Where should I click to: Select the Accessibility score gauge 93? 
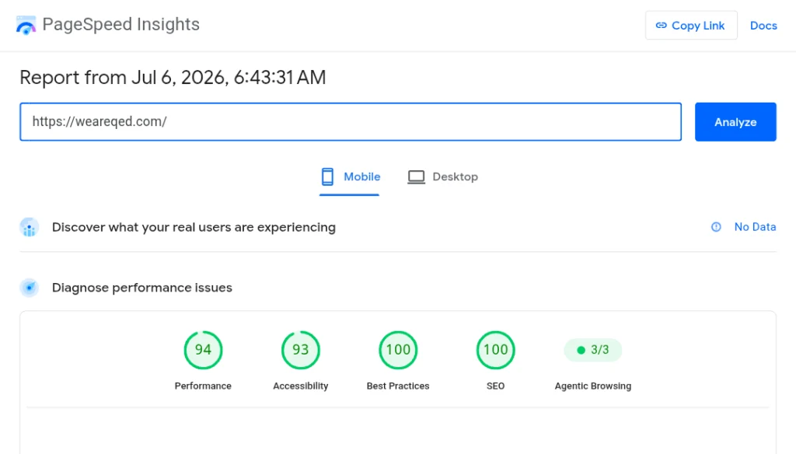tap(301, 350)
